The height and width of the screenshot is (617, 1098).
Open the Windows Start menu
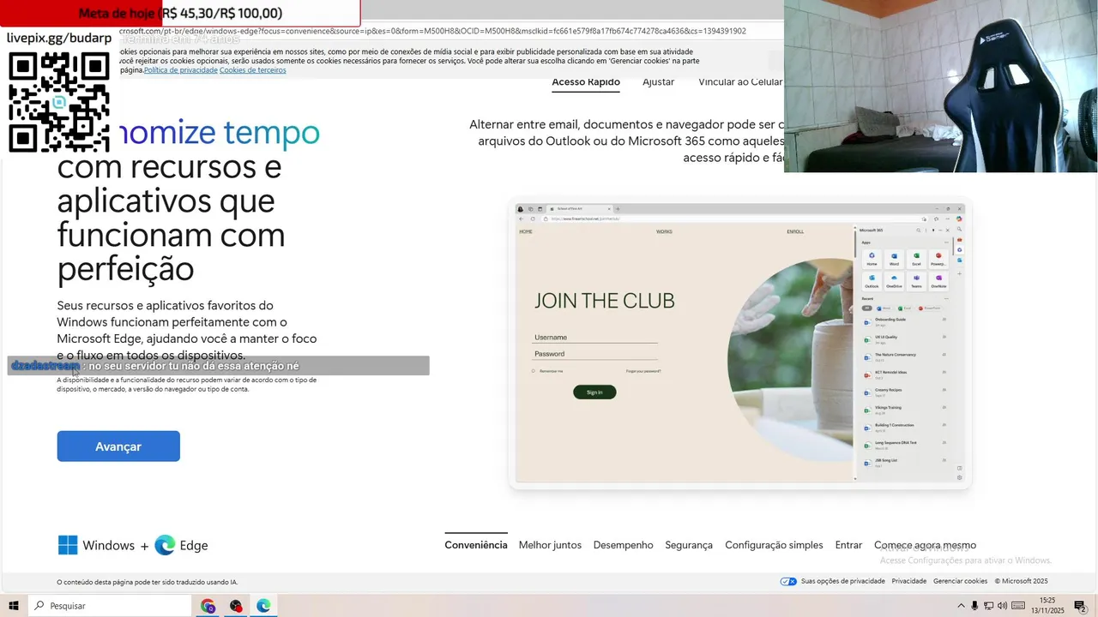click(14, 606)
